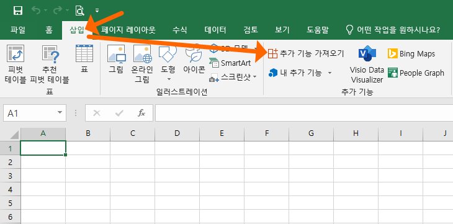
Task: Click the Save floppy disk icon
Action: pos(18,11)
